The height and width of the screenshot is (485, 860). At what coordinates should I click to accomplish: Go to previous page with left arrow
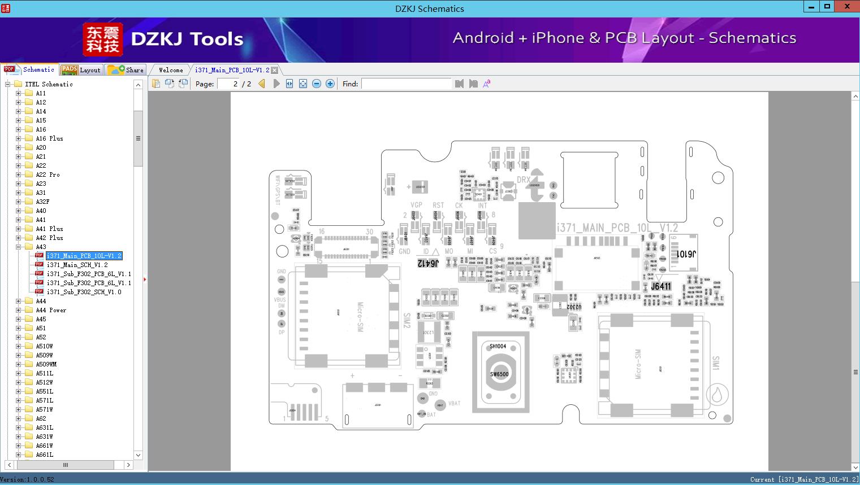tap(262, 84)
